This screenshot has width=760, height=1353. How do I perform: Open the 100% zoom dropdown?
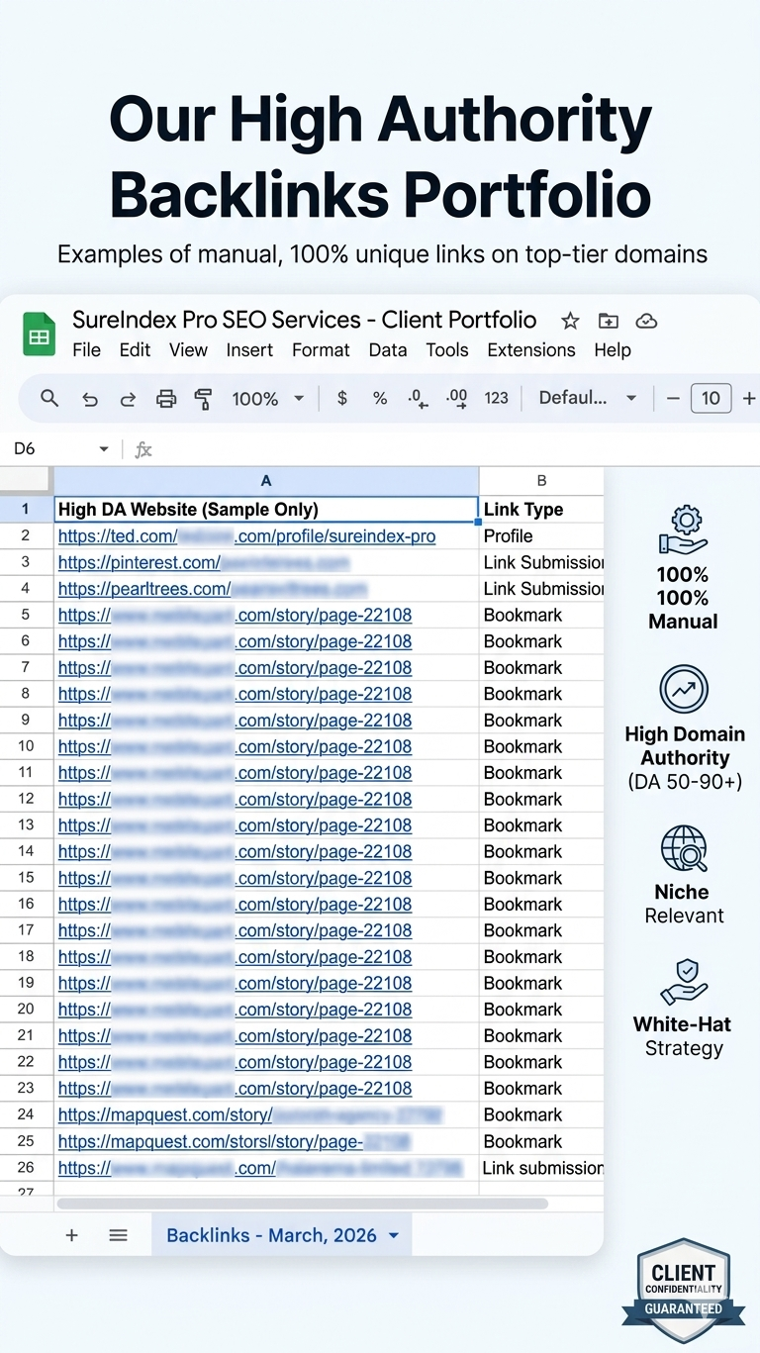click(267, 399)
